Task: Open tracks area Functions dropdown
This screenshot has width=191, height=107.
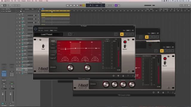Action: click(x=27, y=9)
